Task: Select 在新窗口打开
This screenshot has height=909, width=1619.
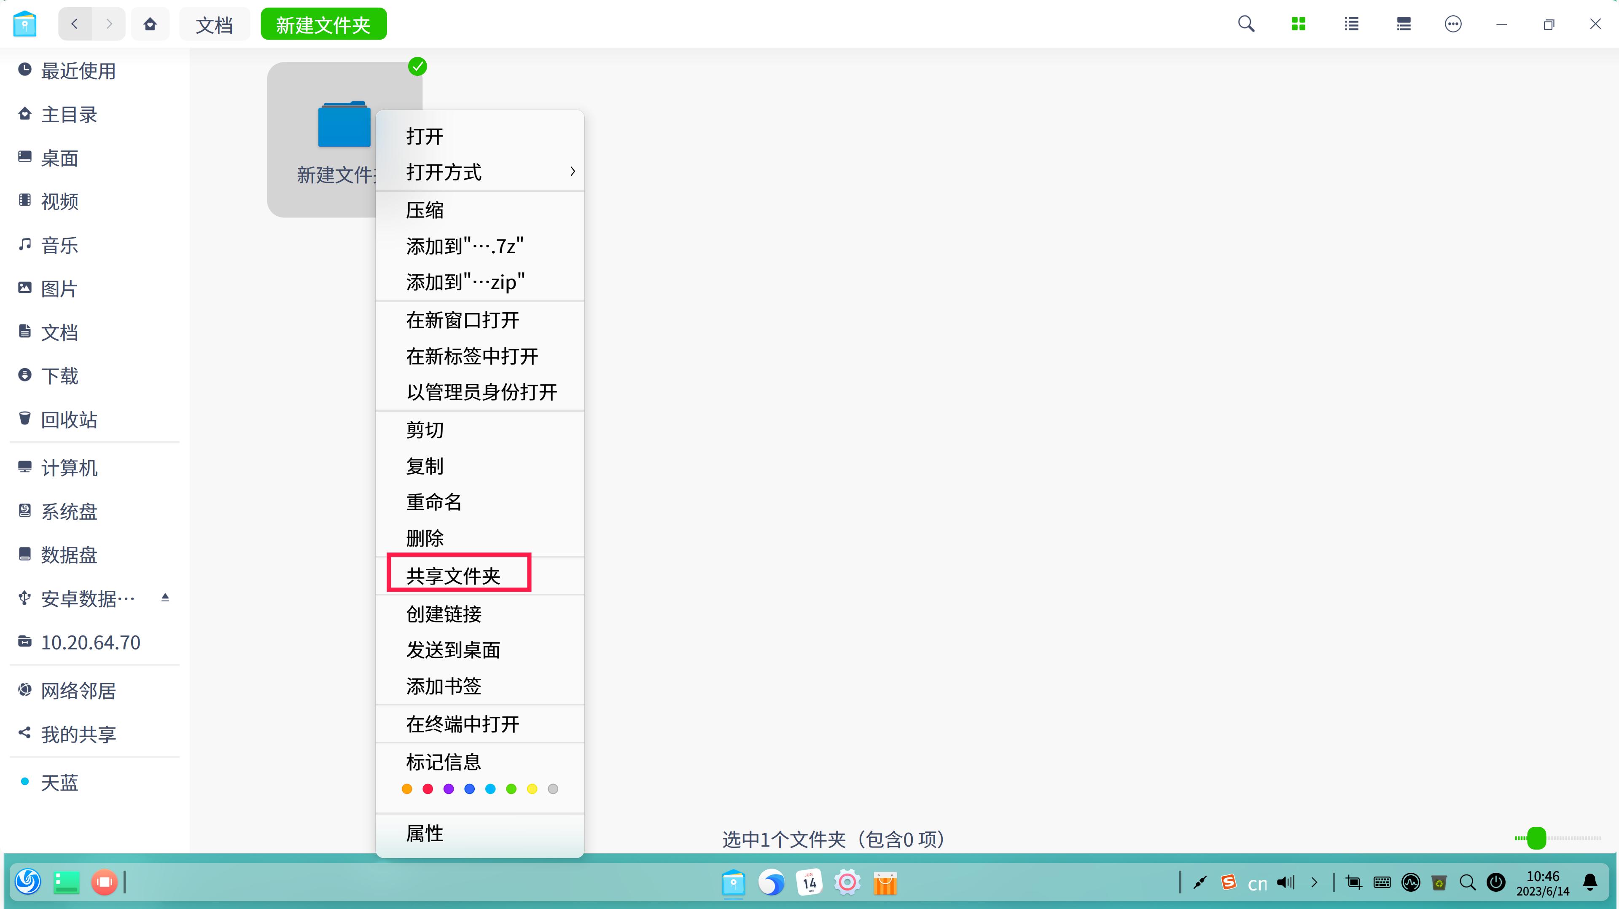Action: [x=479, y=320]
